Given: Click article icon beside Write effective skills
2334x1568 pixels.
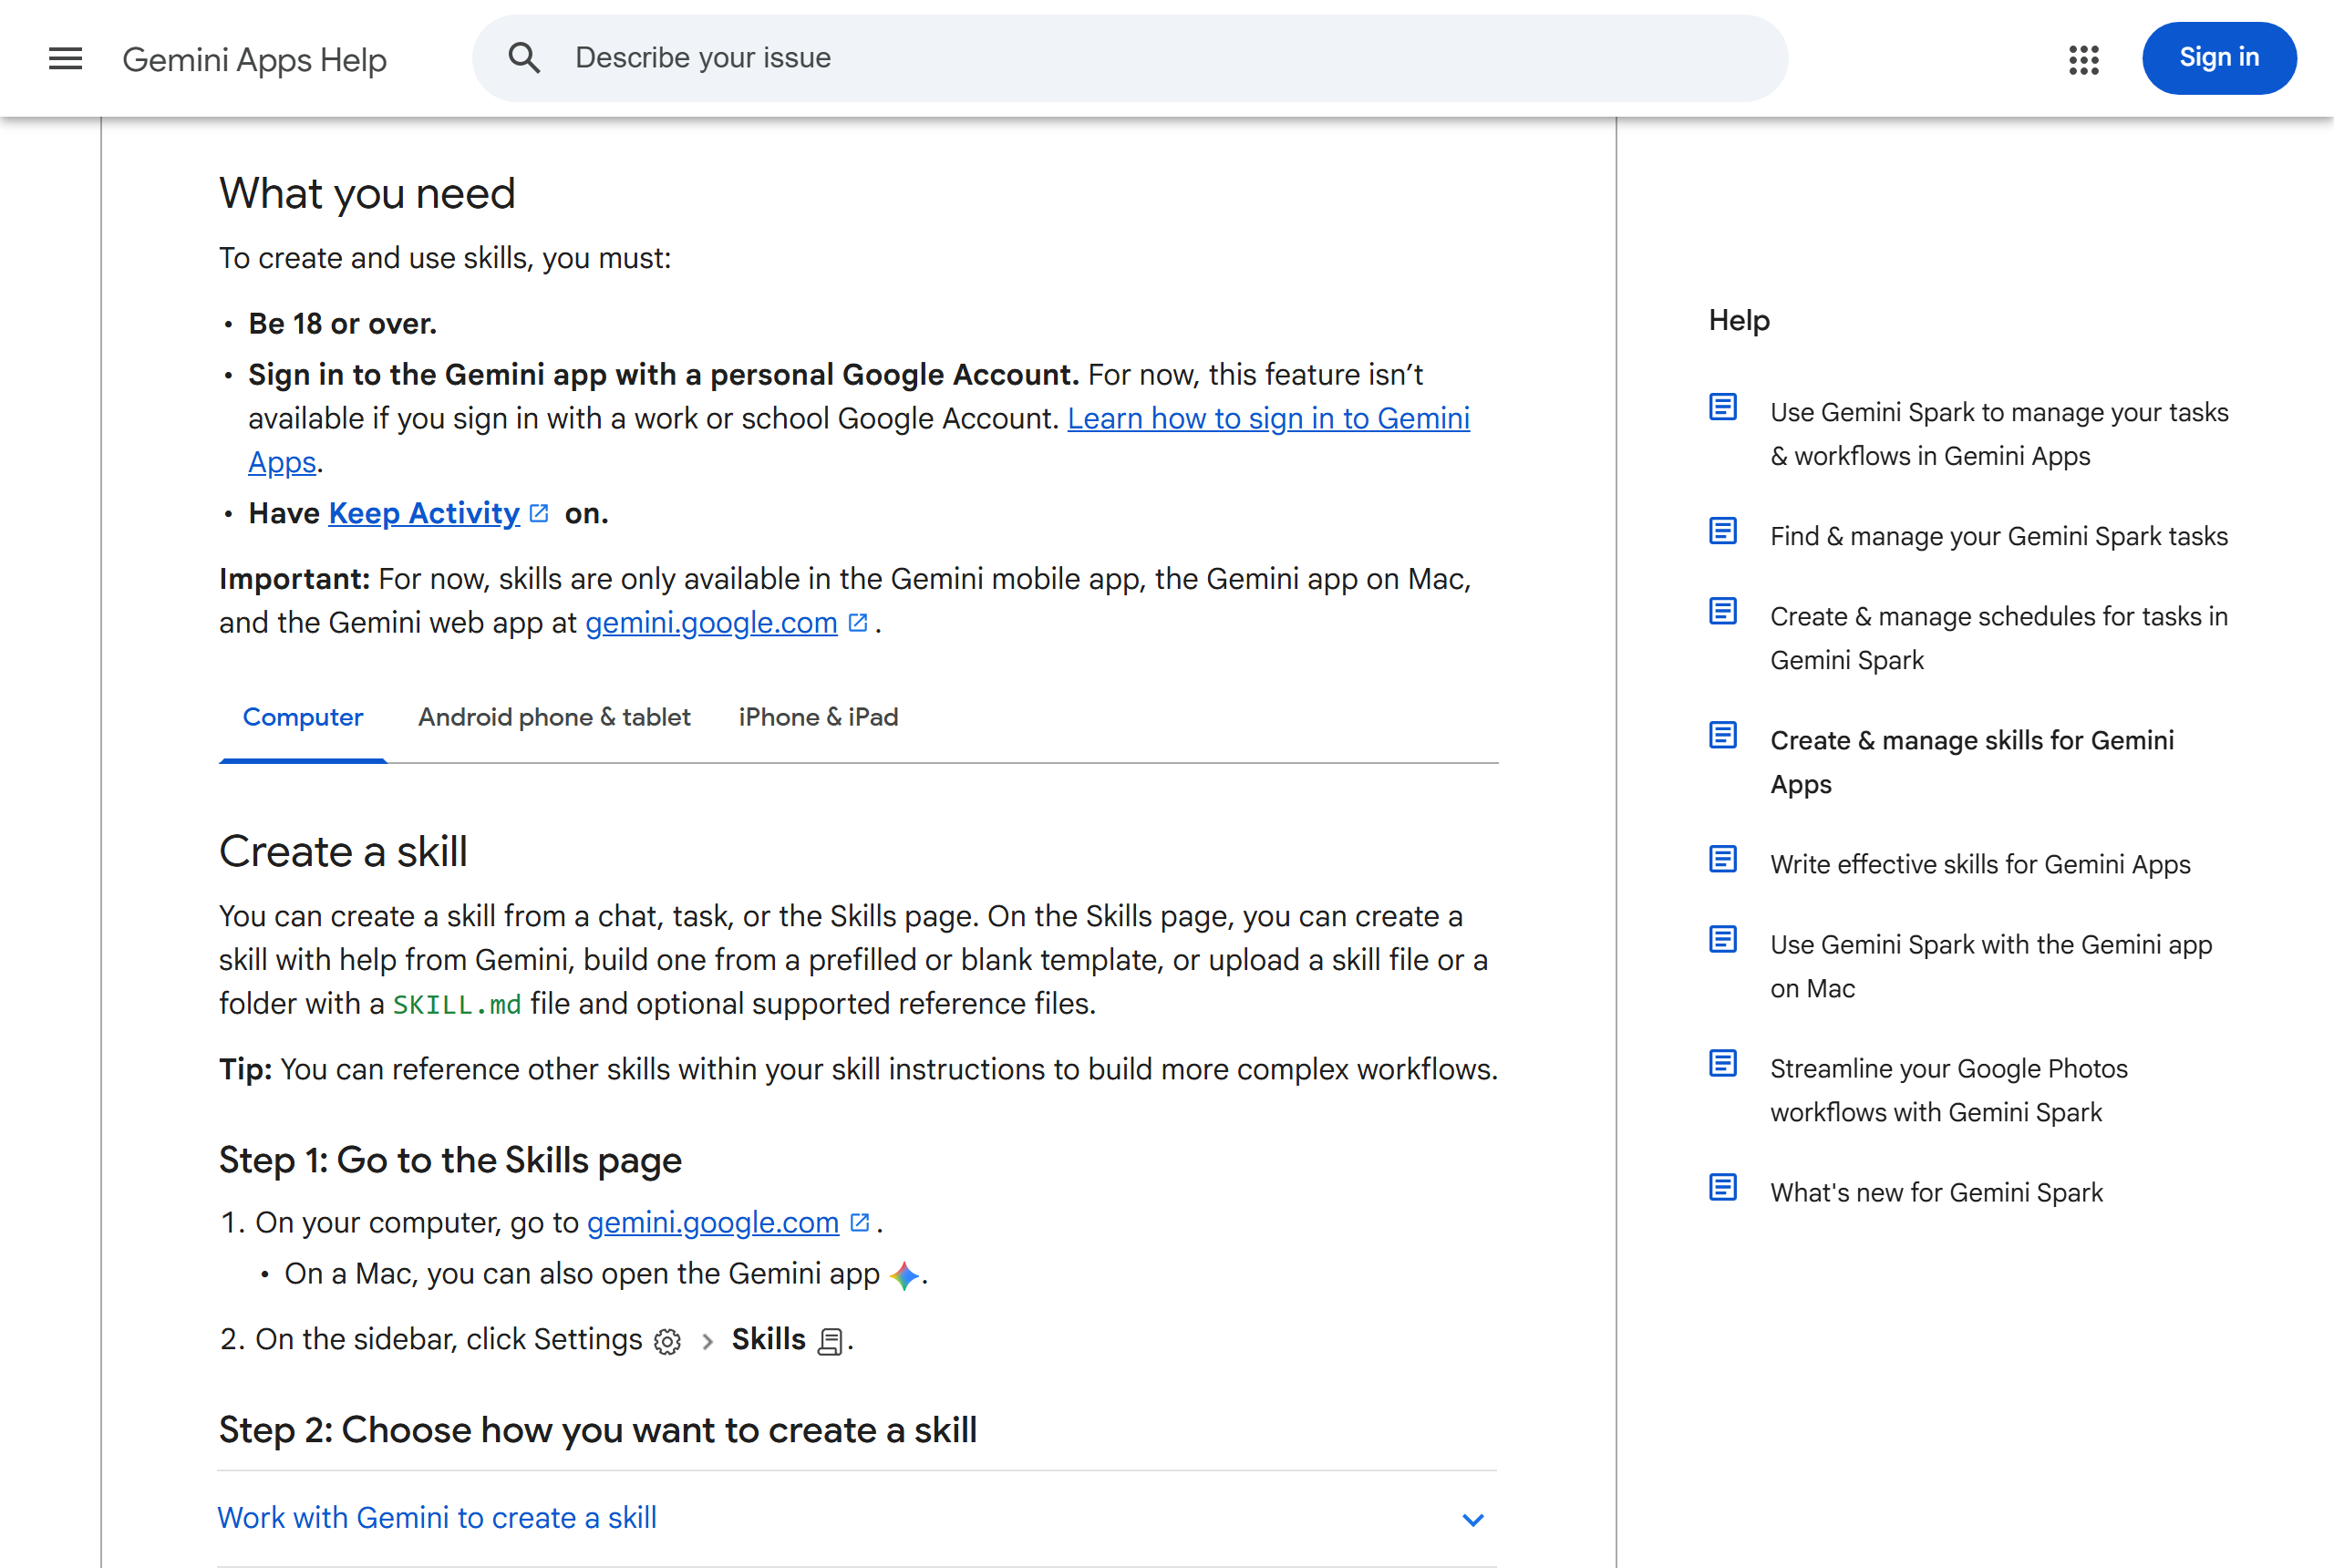Looking at the screenshot, I should pos(1722,859).
